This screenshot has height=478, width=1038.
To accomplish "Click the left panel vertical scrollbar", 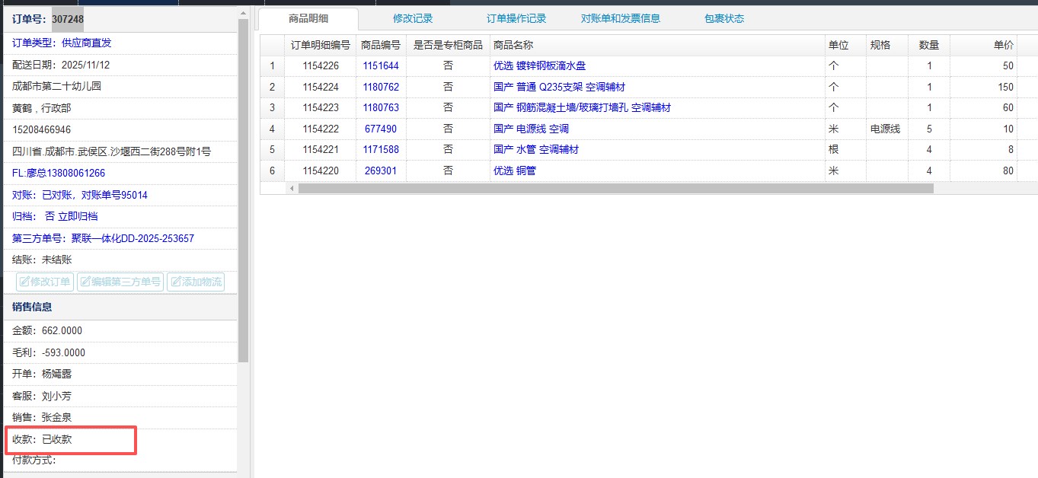I will click(243, 190).
